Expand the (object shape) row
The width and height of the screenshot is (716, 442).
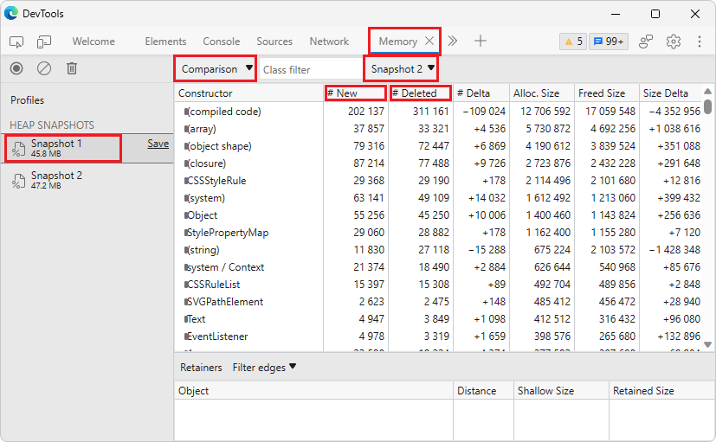pyautogui.click(x=186, y=146)
